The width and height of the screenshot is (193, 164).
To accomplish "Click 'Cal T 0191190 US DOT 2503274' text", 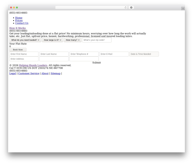I will (x=29, y=68).
